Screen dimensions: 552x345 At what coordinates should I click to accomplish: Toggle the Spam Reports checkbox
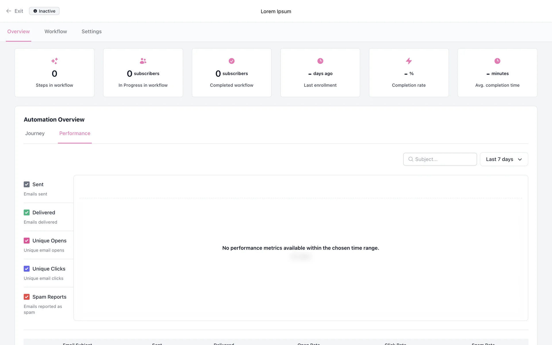click(x=27, y=297)
